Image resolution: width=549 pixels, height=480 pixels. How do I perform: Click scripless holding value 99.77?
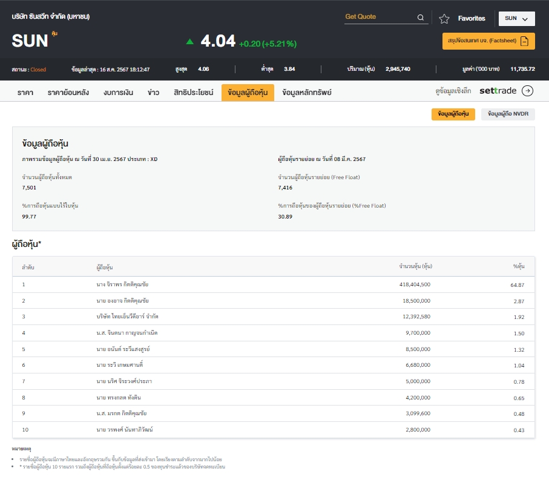[x=29, y=217]
